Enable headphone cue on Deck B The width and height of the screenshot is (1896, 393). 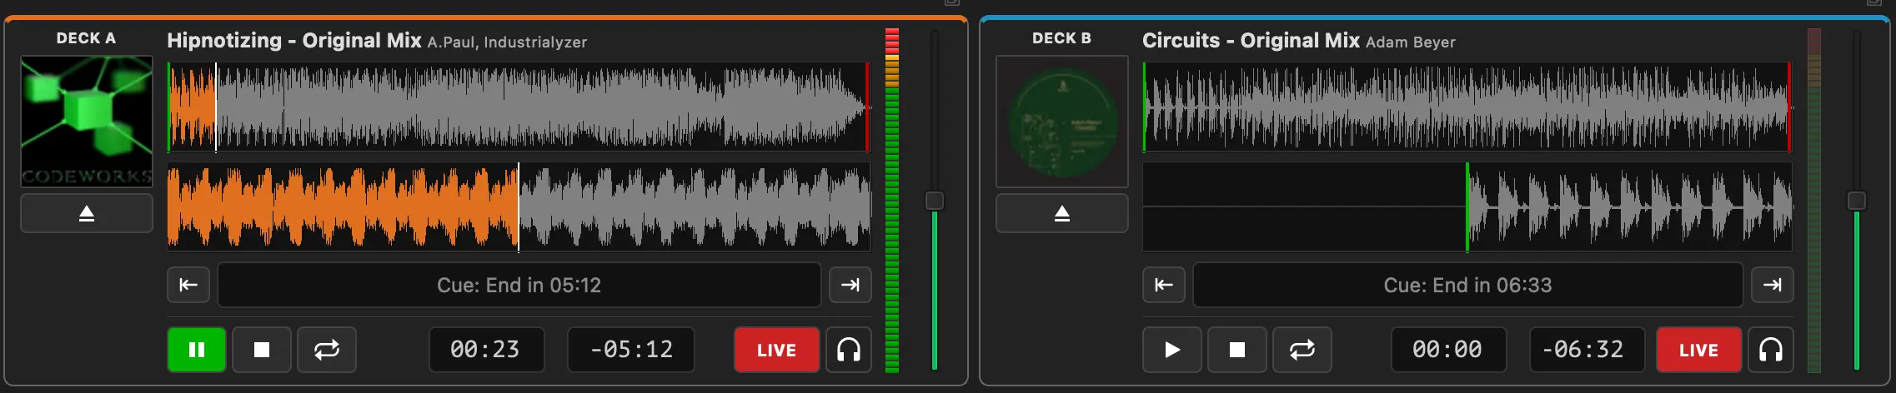(x=1771, y=350)
